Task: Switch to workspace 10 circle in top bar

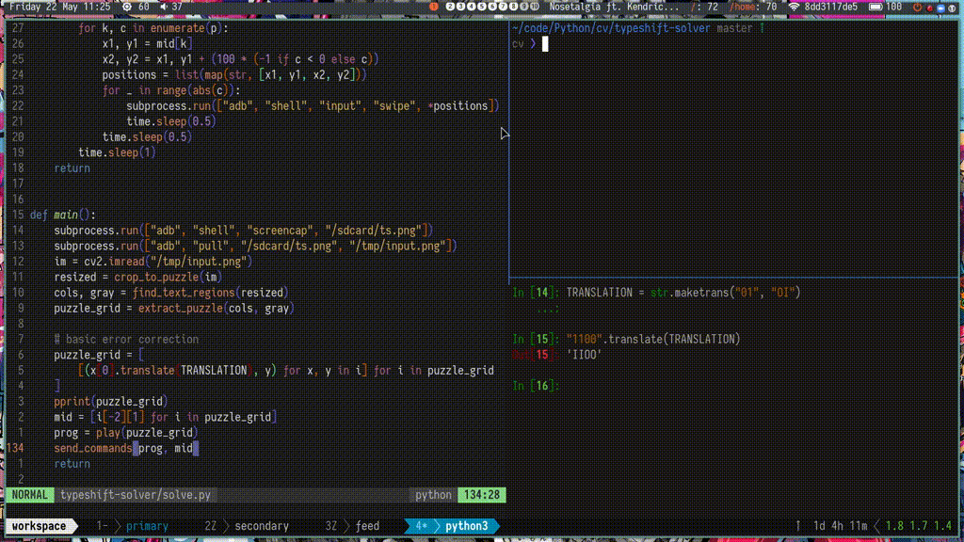Action: coord(535,7)
